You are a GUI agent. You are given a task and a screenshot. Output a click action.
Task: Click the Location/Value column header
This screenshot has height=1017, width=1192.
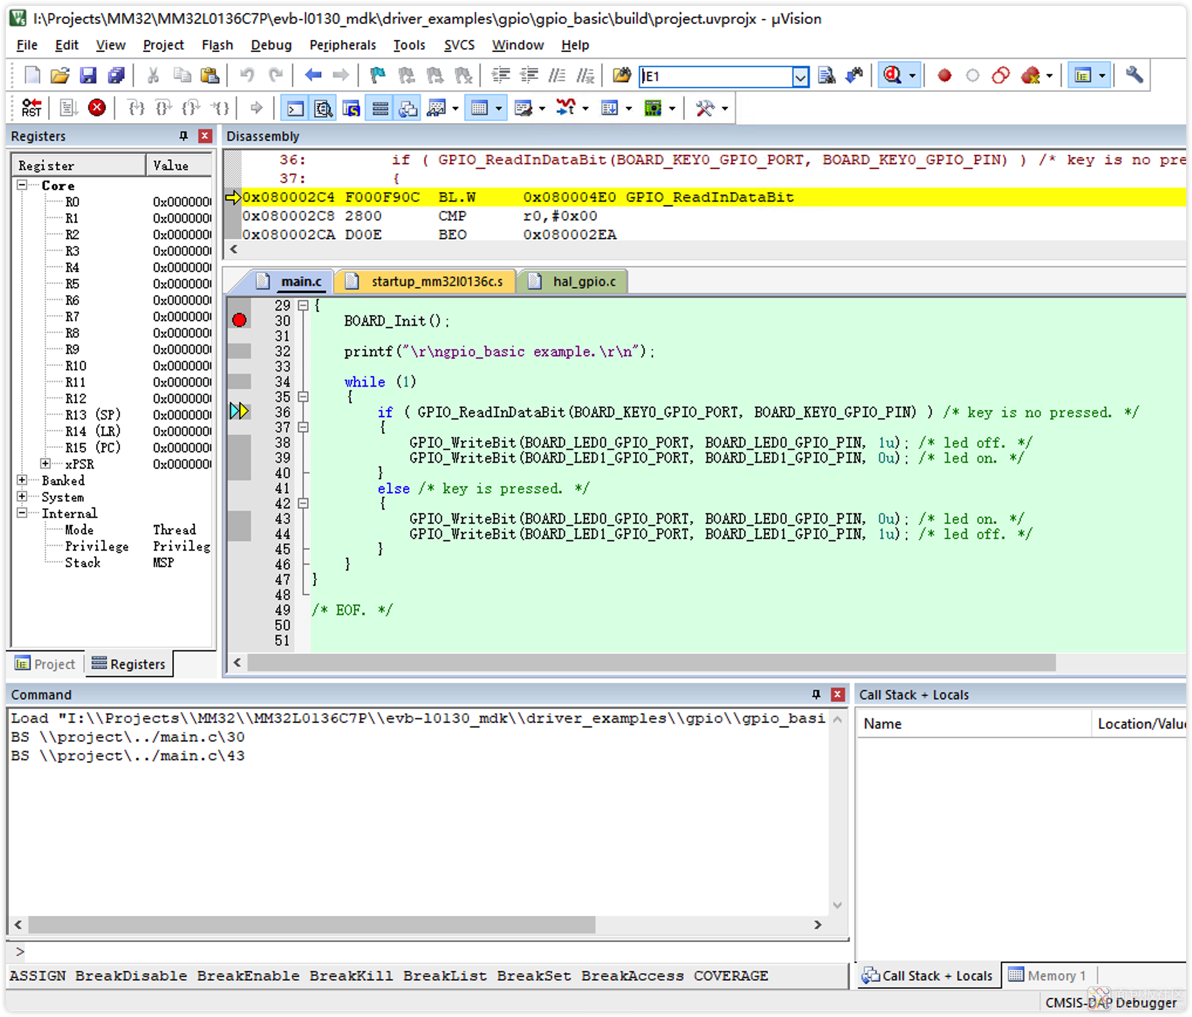click(x=1139, y=723)
